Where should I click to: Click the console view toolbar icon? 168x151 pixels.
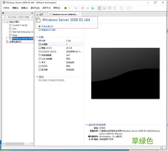[122, 8]
